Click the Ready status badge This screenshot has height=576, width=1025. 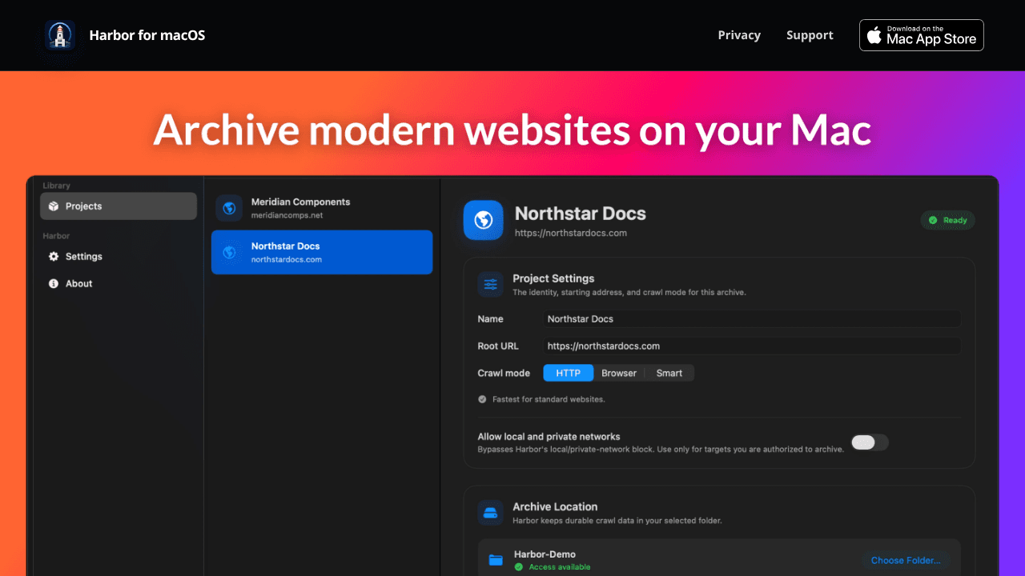point(948,220)
